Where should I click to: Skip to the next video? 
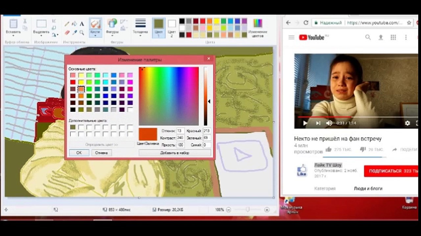(x=318, y=123)
